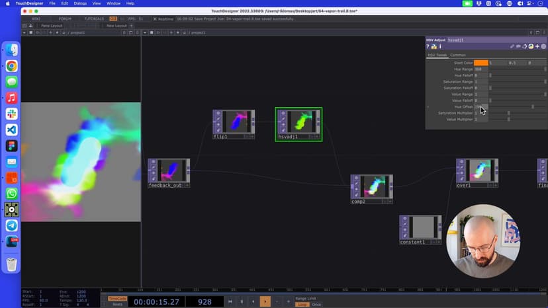Viewport: 548px width, 308px height.
Task: Enable Loop range limit mode
Action: pyautogui.click(x=302, y=305)
